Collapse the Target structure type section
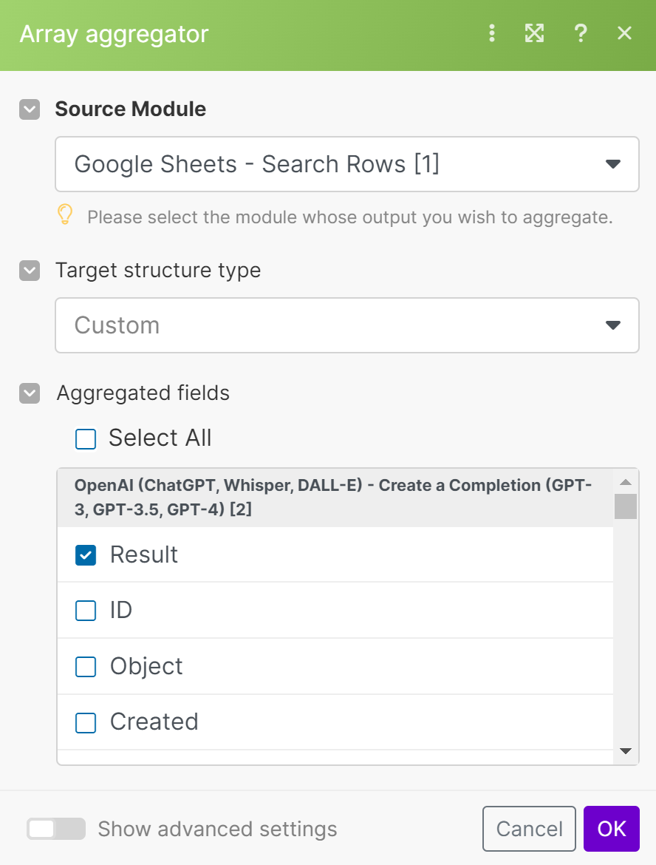Image resolution: width=656 pixels, height=865 pixels. 30,271
